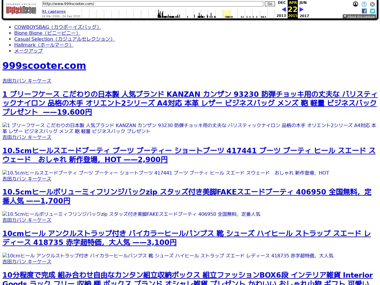Open the user account icon
The image size is (380, 285).
click(x=355, y=4)
